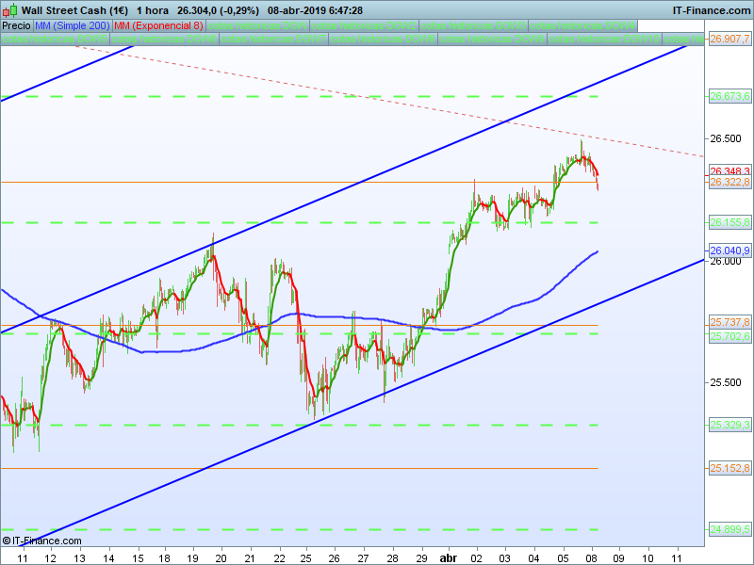This screenshot has height=565, width=754.
Task: Click the Wall Street Cash (1€) title
Action: 74,10
